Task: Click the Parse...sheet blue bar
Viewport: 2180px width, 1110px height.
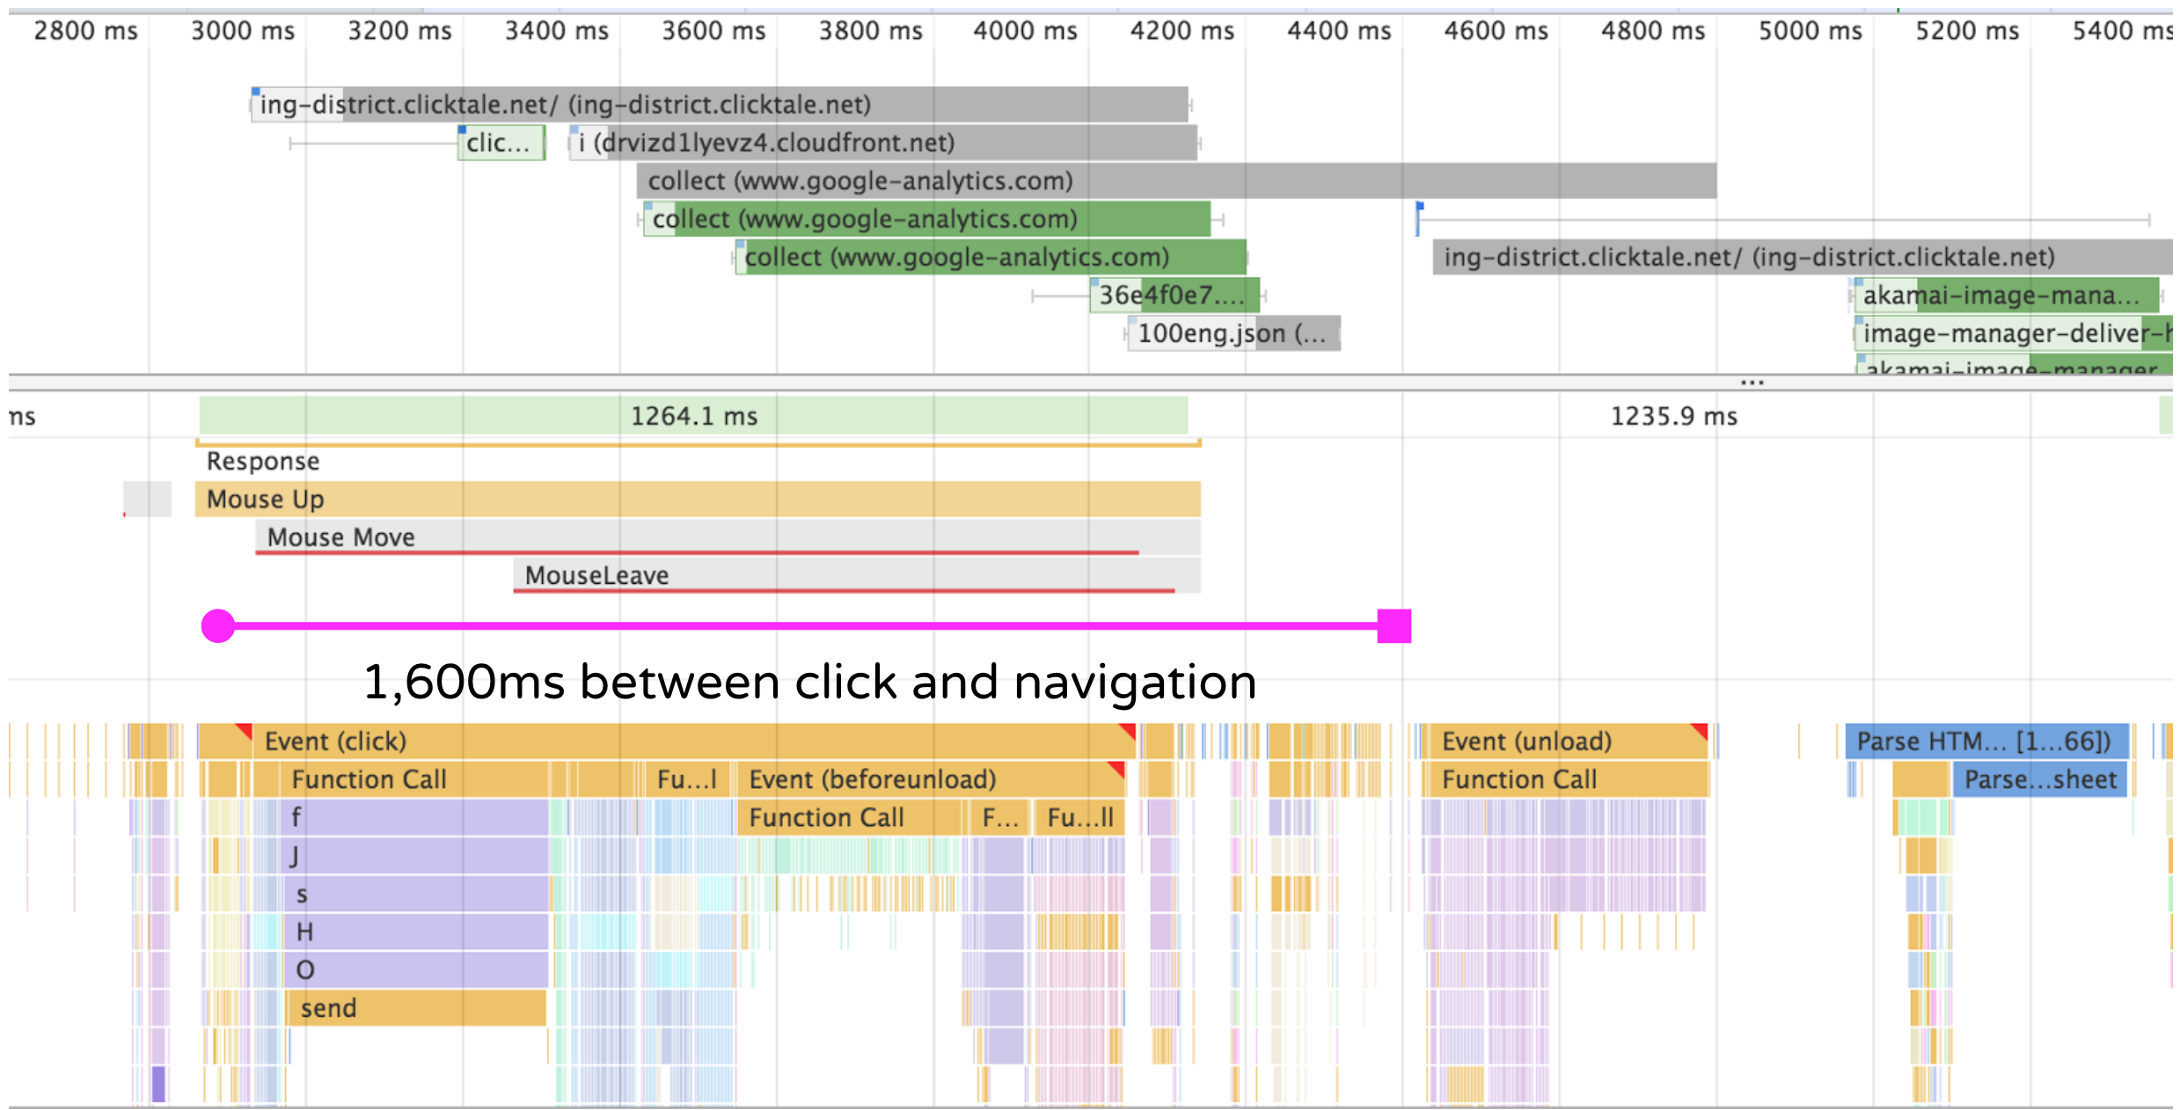Action: (x=2039, y=779)
